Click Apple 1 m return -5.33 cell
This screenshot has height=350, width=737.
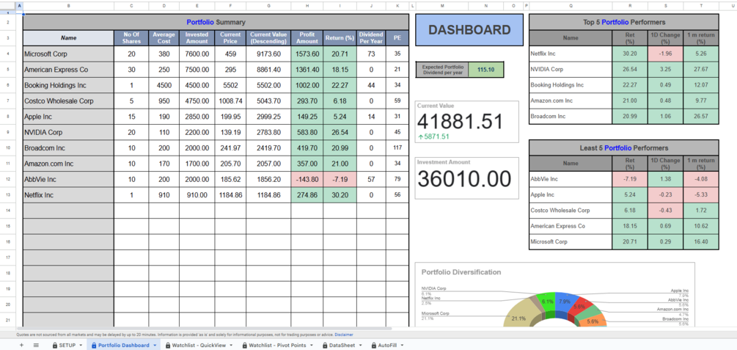coord(700,194)
